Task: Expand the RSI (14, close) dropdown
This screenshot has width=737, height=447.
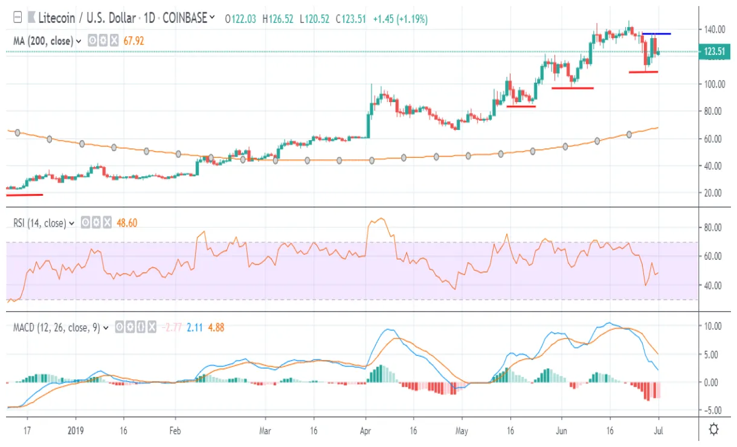Action: click(x=72, y=222)
